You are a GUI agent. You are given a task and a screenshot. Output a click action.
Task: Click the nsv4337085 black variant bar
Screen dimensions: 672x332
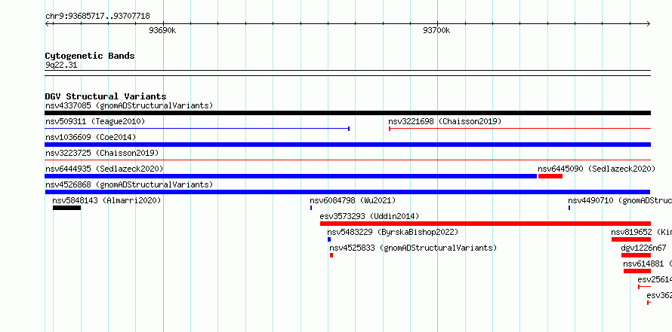pyautogui.click(x=347, y=113)
